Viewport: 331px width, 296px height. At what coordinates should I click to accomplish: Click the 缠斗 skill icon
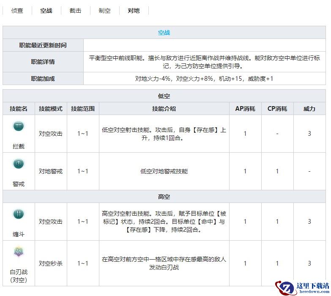point(19,214)
